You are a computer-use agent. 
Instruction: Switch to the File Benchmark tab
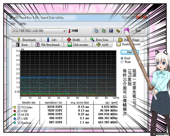[x=48, y=45]
